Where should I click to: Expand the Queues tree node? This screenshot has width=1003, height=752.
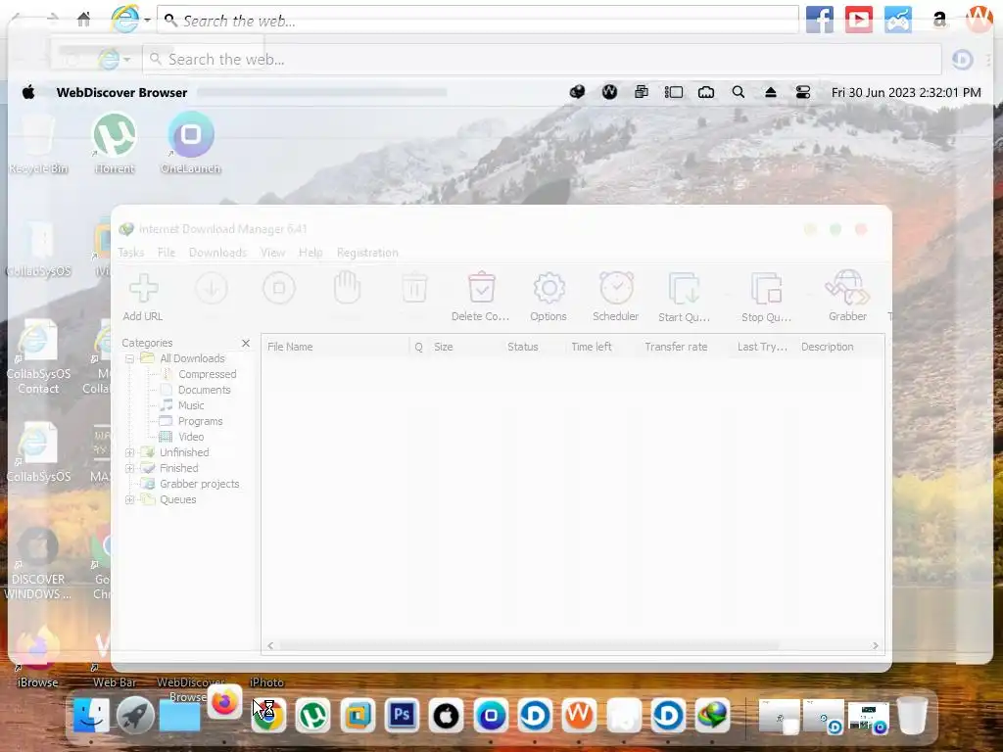point(130,499)
